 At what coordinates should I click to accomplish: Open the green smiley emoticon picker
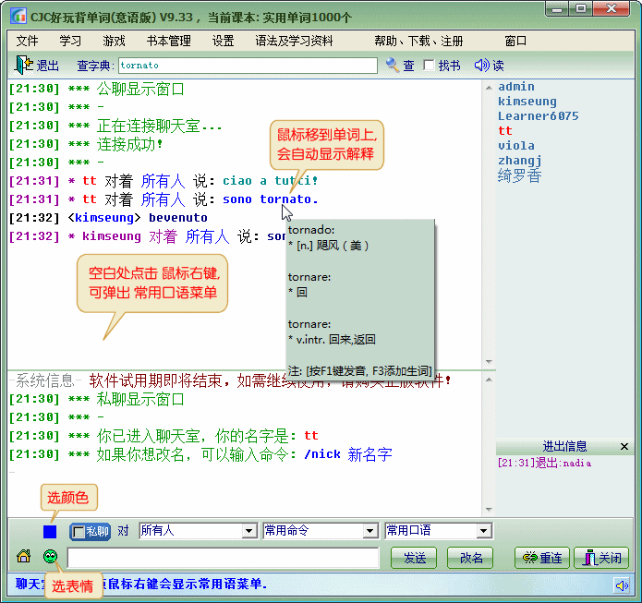(51, 557)
